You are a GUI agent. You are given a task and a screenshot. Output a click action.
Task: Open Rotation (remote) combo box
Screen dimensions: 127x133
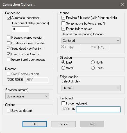pyautogui.click(x=27, y=96)
